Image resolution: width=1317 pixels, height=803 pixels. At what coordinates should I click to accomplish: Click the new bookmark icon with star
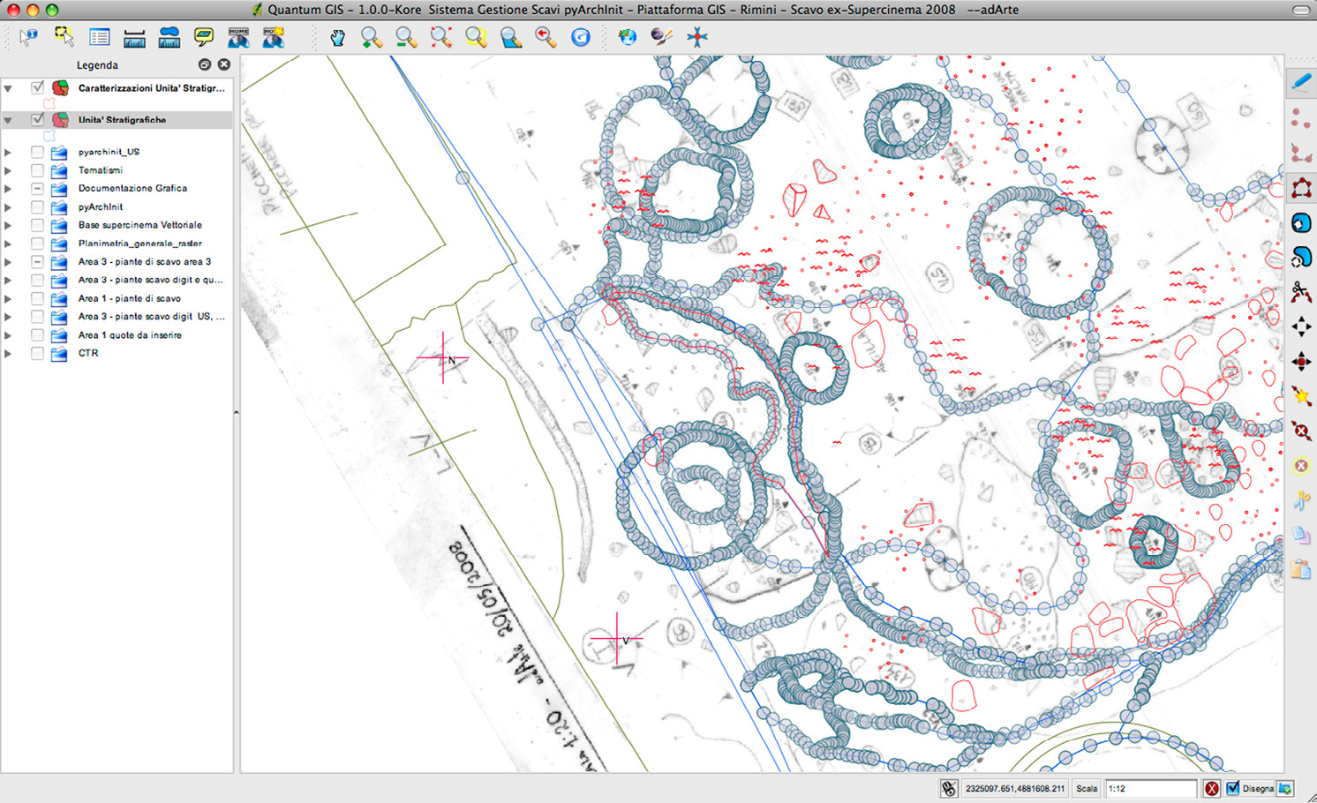pyautogui.click(x=274, y=37)
